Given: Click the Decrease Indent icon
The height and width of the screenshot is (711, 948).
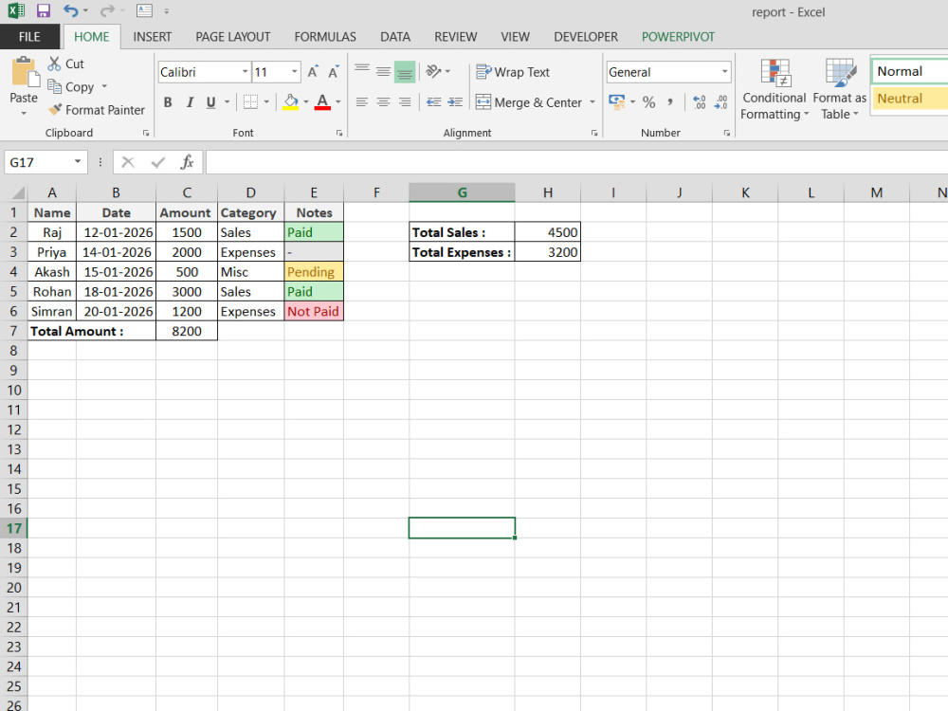Looking at the screenshot, I should pos(433,102).
